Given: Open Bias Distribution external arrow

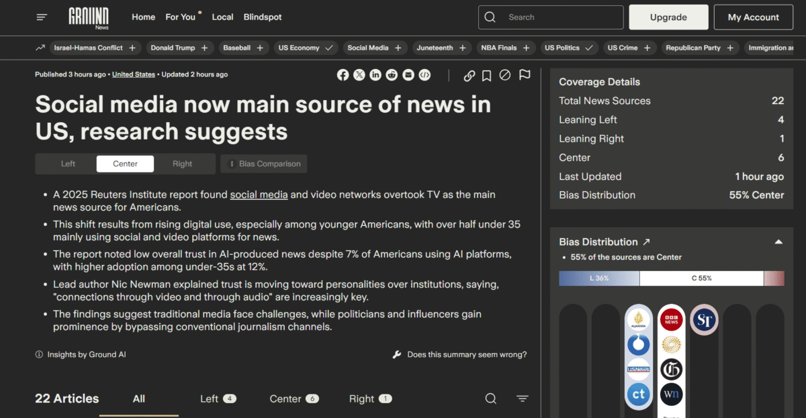Looking at the screenshot, I should [x=646, y=242].
